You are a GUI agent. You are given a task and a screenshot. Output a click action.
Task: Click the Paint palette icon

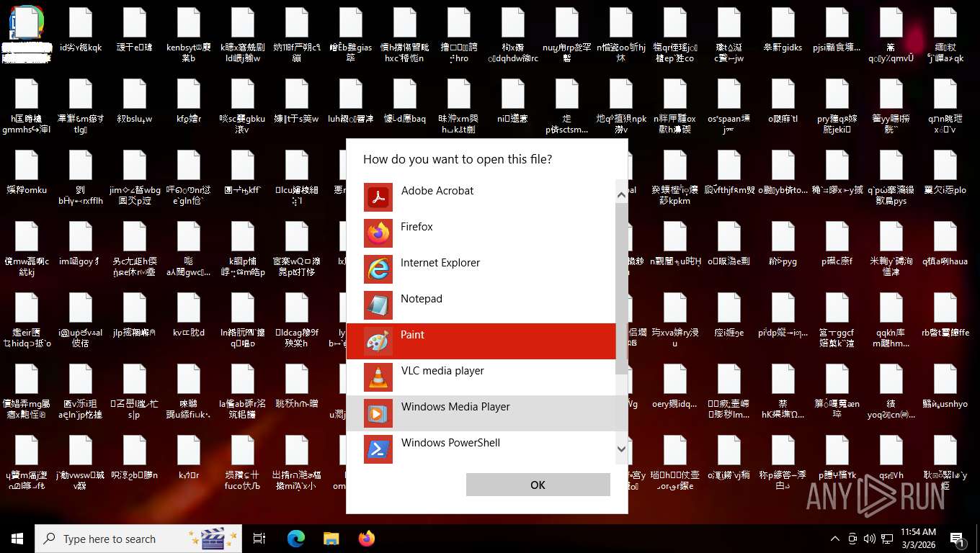coord(378,341)
